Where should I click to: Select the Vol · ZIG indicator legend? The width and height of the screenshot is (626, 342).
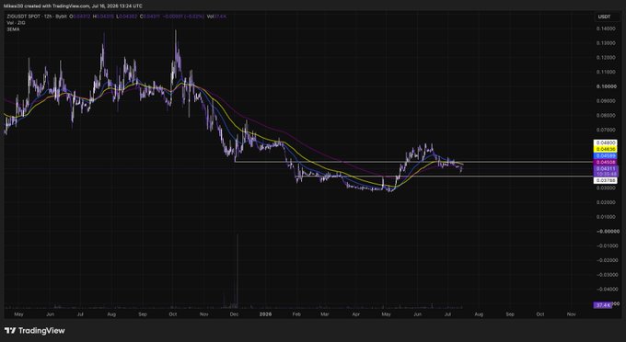(16, 23)
